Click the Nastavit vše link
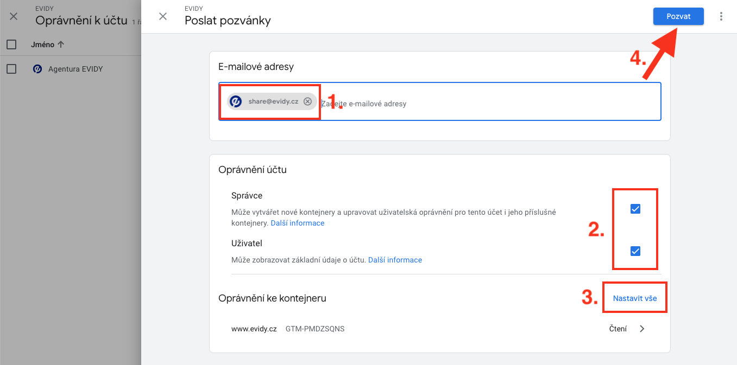Screen dimensions: 737x365 (x=635, y=298)
